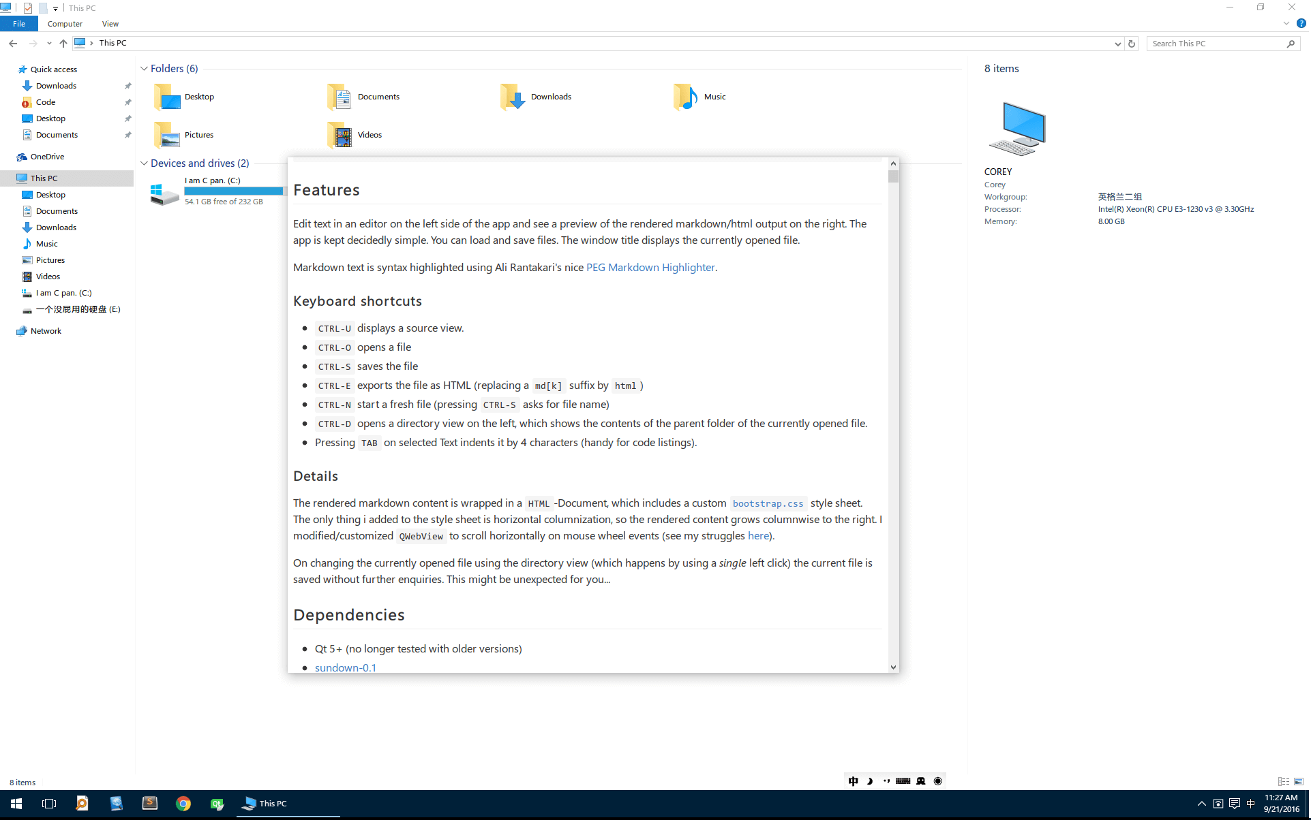Open the File menu

click(x=19, y=24)
